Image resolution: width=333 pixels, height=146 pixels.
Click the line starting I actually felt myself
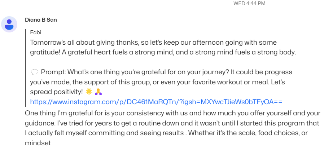coord(166,133)
